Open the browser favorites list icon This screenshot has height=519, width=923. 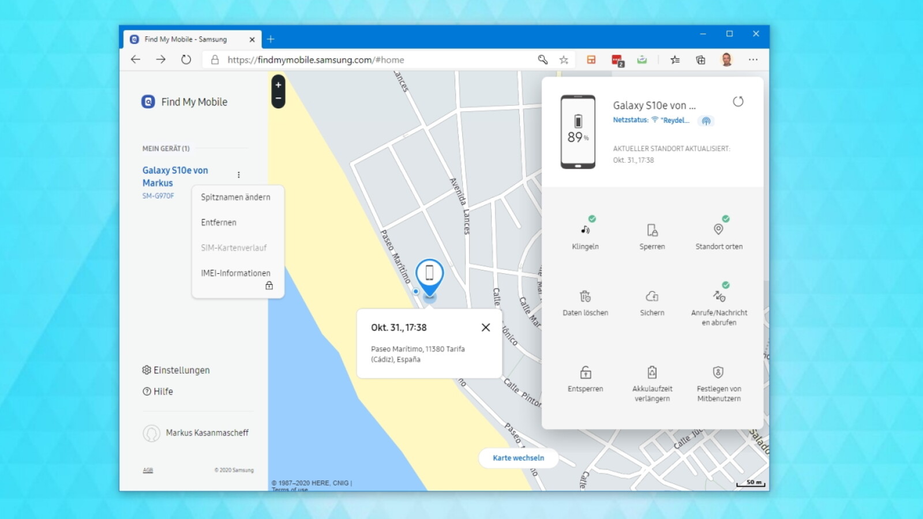675,59
